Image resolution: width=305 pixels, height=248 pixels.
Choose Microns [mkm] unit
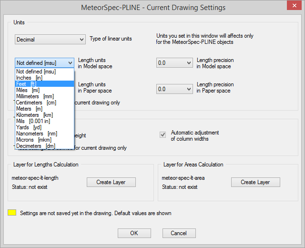click(44, 140)
